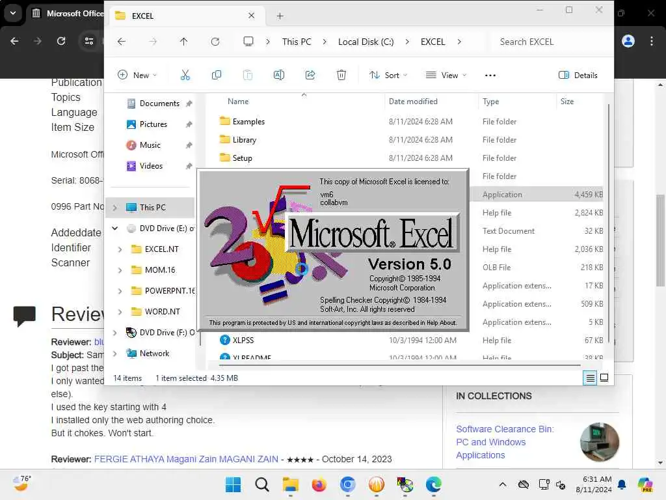Open File Explorer from the taskbar
Image resolution: width=666 pixels, height=500 pixels.
tap(291, 484)
